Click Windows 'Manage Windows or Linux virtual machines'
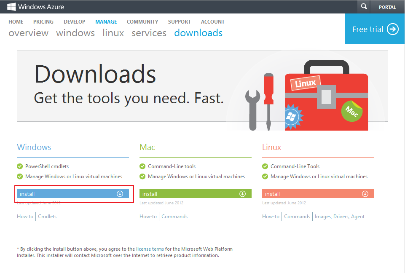Image resolution: width=405 pixels, height=273 pixels. point(74,177)
